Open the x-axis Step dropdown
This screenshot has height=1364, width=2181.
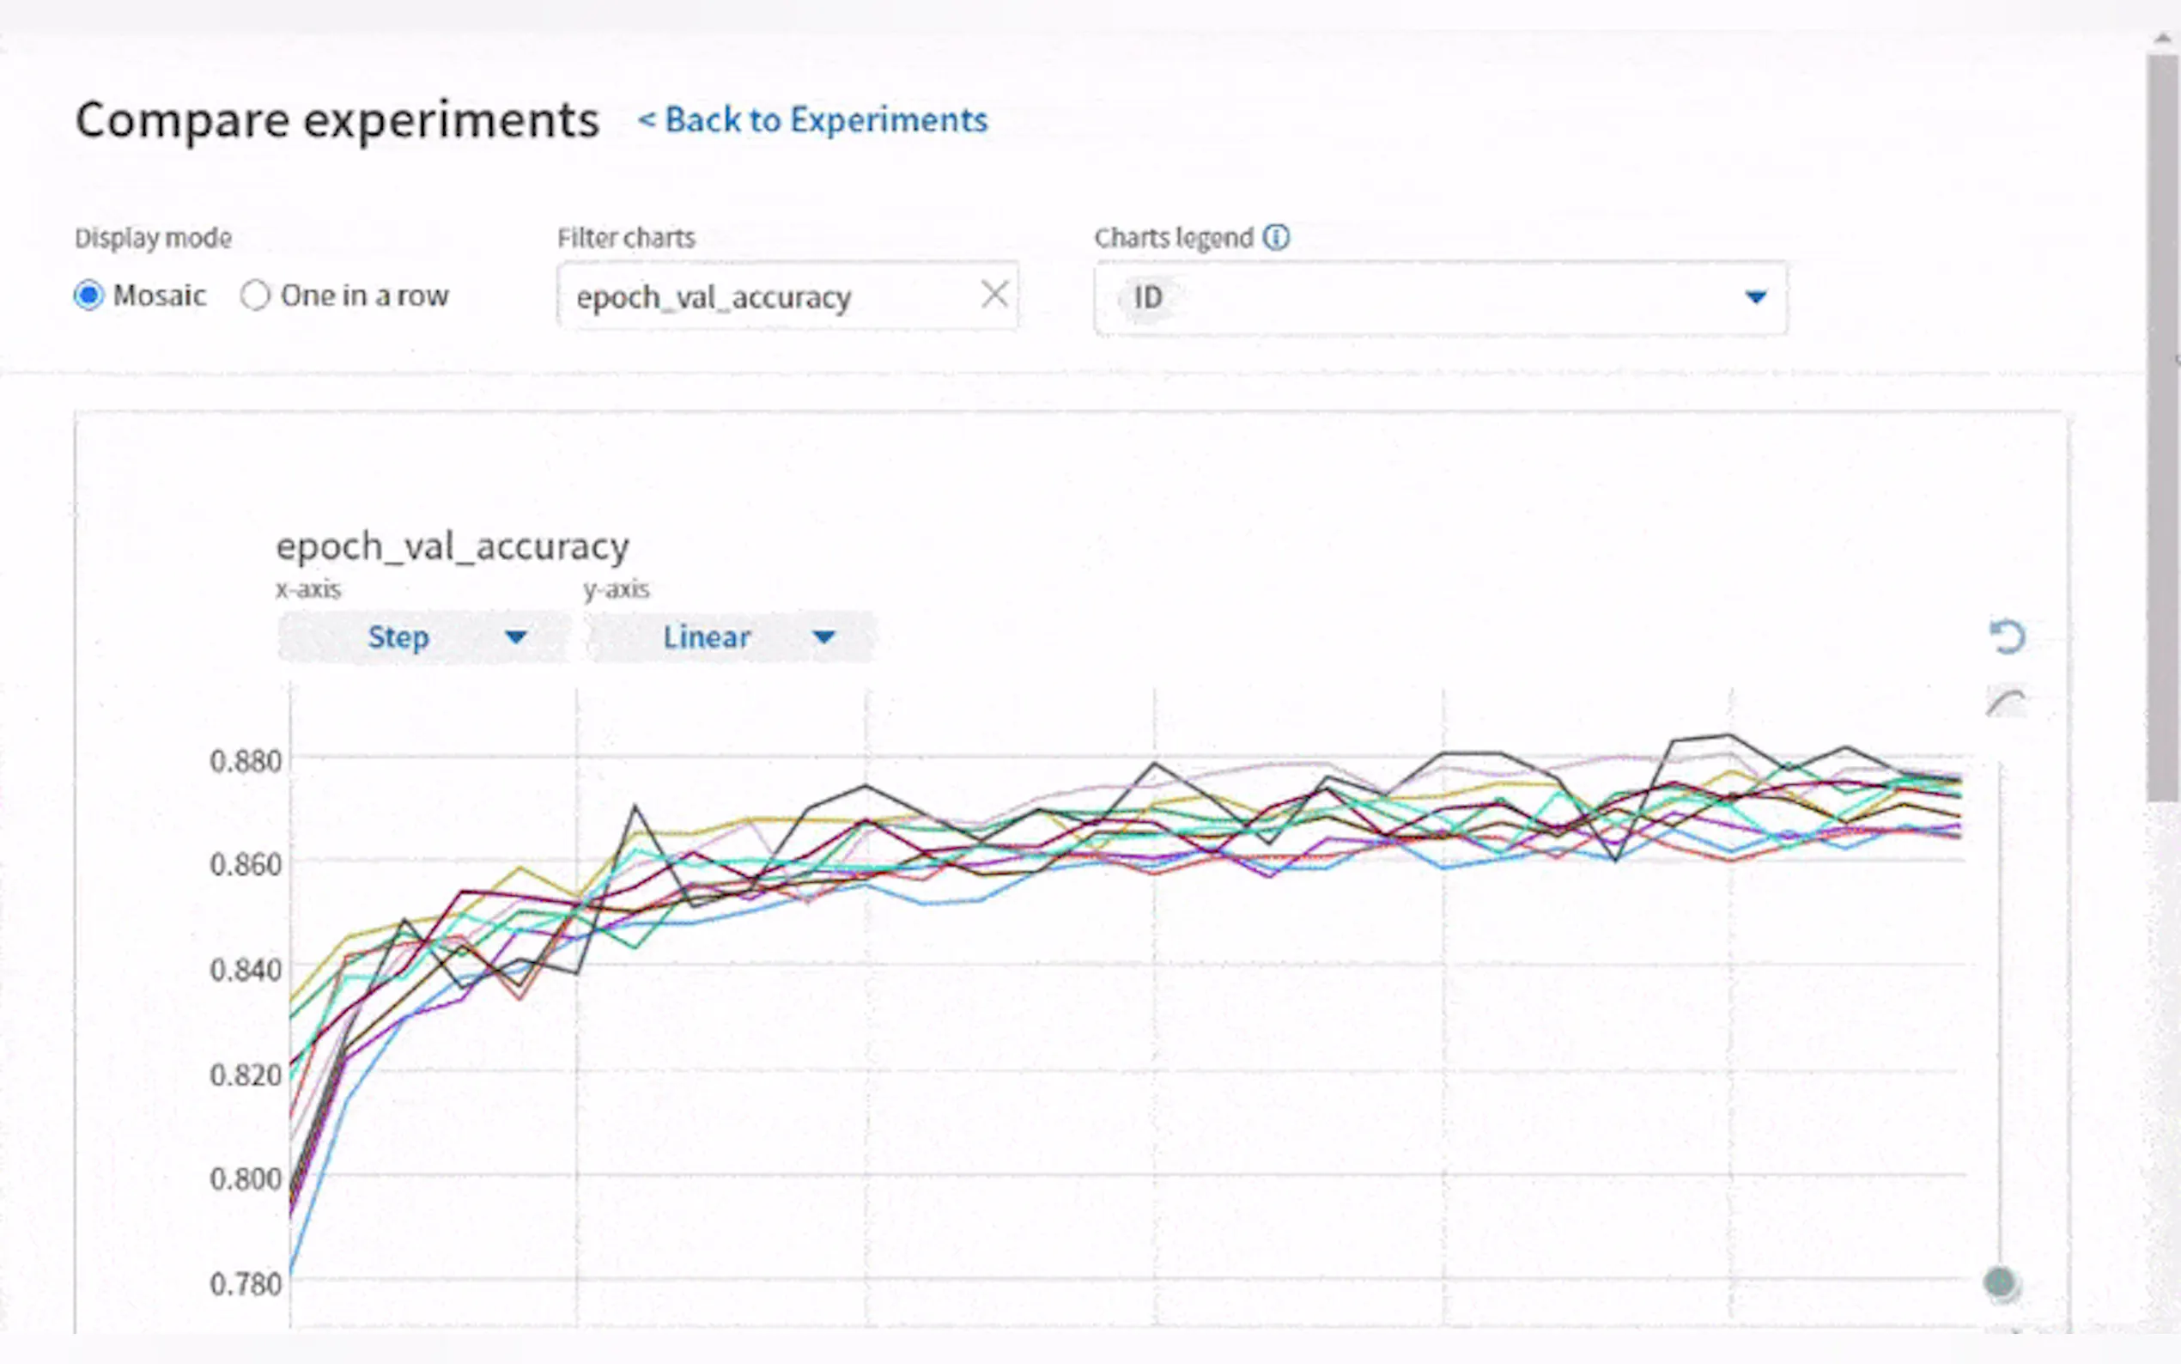click(424, 636)
